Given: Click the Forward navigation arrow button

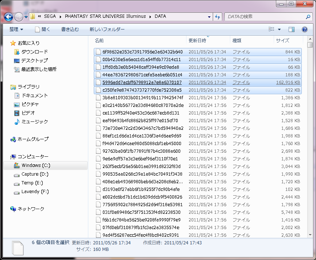Looking at the screenshot, I should click(19, 17).
